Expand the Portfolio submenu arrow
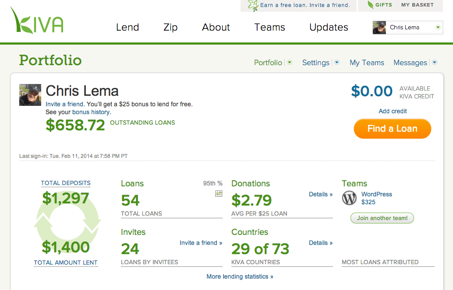This screenshot has height=290, width=453. click(289, 63)
